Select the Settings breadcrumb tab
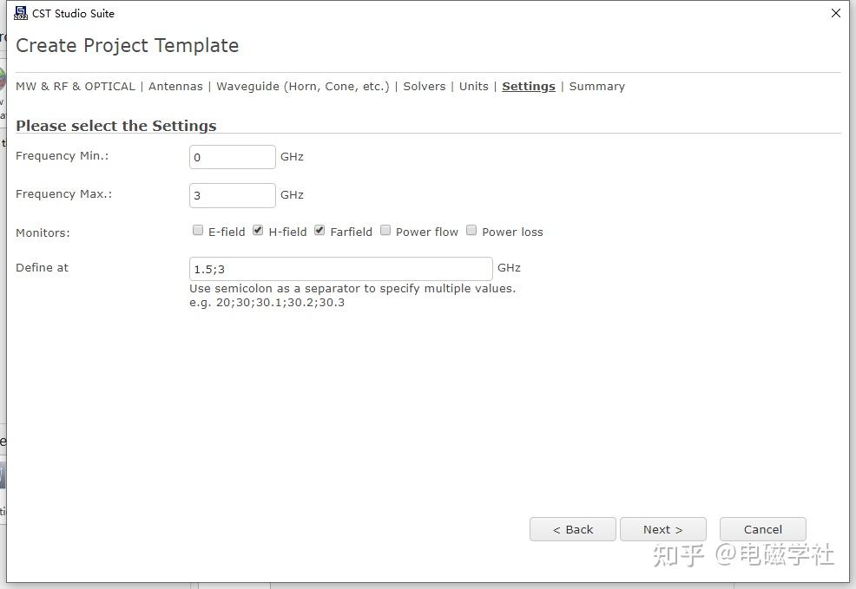 [x=529, y=87]
